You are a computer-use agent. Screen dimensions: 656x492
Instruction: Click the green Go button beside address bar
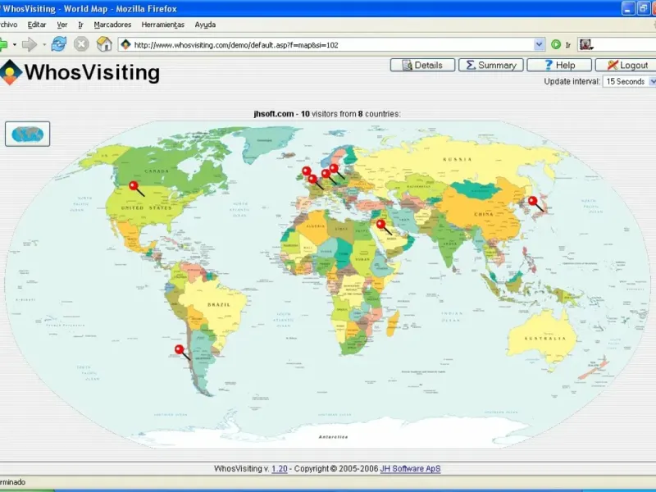[556, 44]
